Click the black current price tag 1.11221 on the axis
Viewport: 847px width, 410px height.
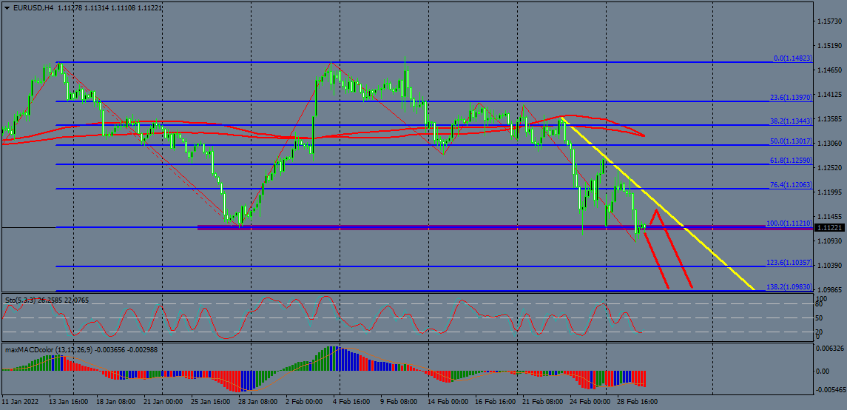(829, 228)
